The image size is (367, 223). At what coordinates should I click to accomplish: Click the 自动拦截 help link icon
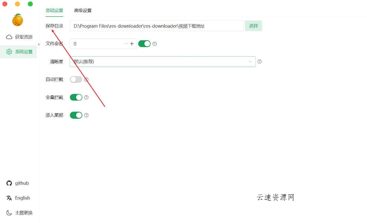point(86,79)
